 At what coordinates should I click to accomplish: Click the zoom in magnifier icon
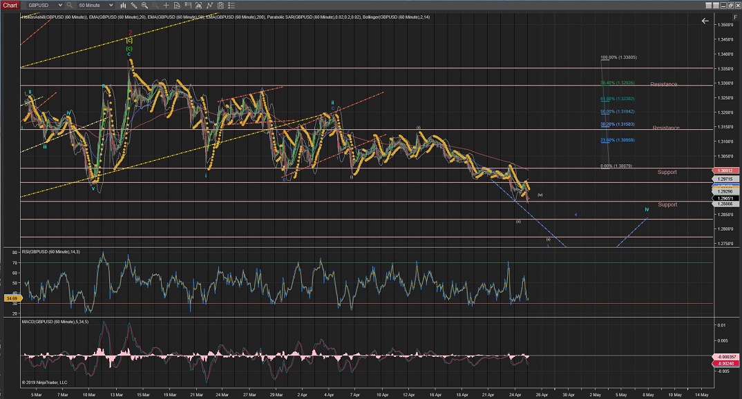pos(144,5)
